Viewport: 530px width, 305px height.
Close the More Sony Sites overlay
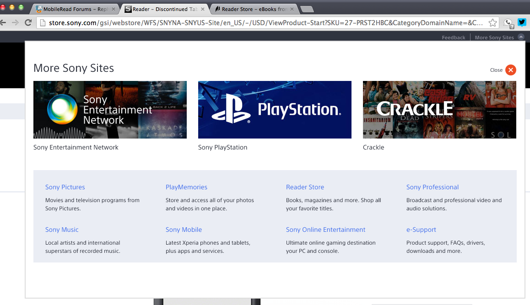(510, 70)
